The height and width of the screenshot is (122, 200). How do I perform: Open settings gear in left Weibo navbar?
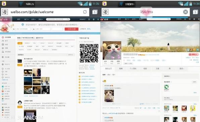point(94,19)
